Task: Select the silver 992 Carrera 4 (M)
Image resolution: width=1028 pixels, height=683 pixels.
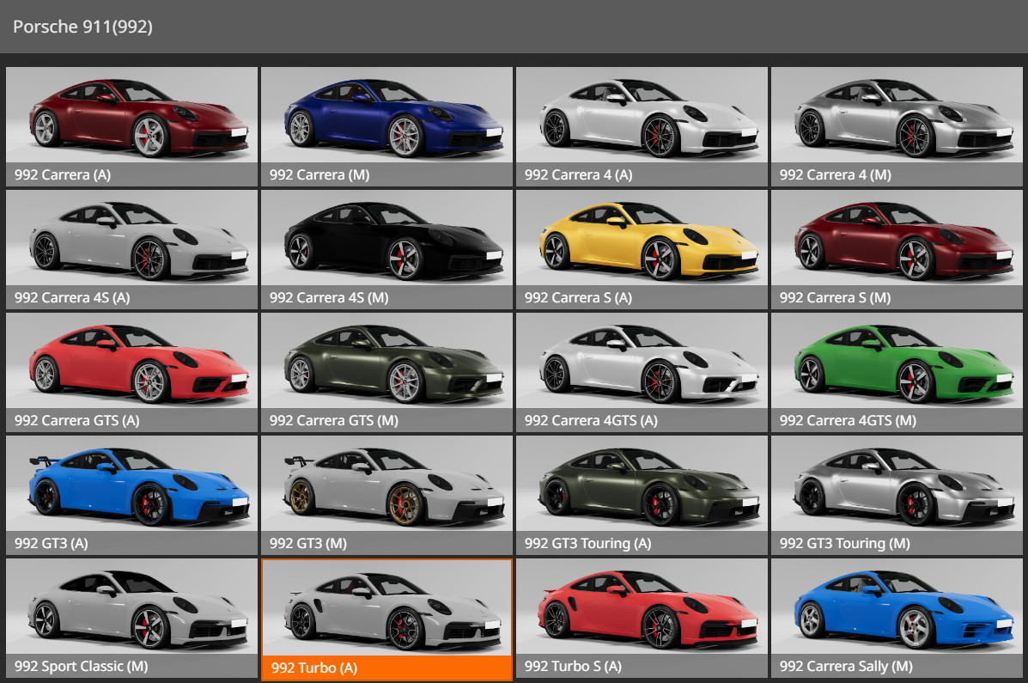Action: tap(897, 119)
